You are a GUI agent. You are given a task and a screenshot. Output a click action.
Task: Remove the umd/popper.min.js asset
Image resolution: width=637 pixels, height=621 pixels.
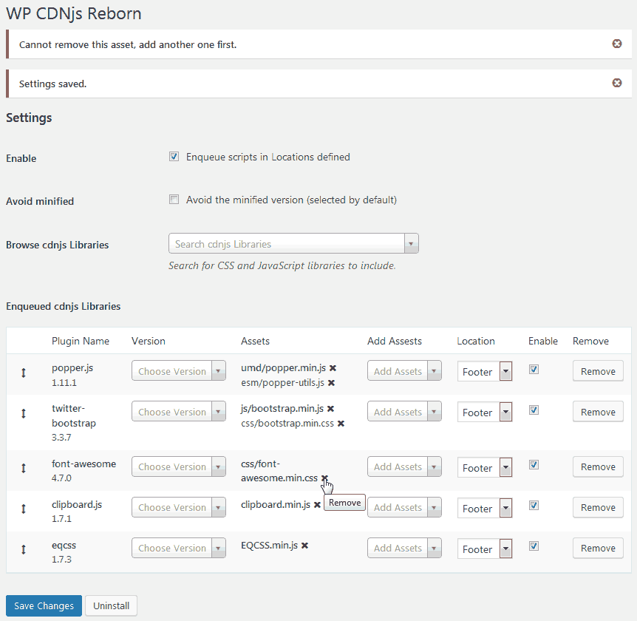click(x=333, y=367)
